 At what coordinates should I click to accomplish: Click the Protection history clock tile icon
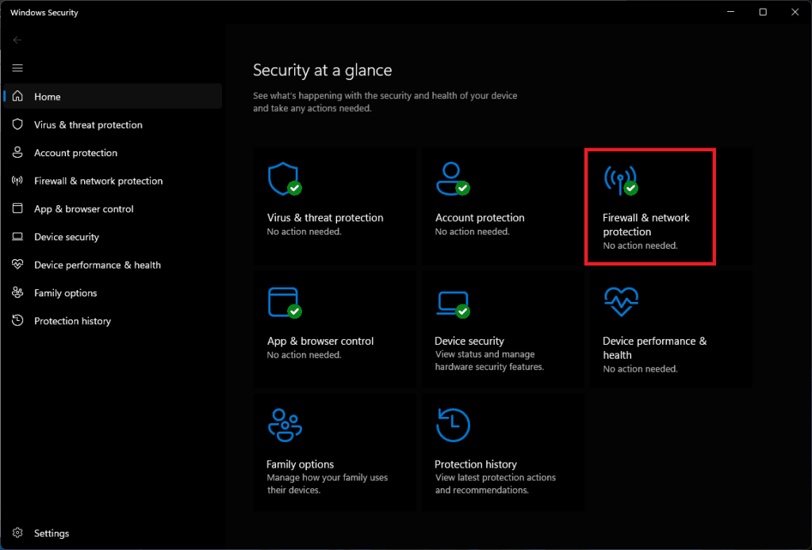(x=453, y=426)
